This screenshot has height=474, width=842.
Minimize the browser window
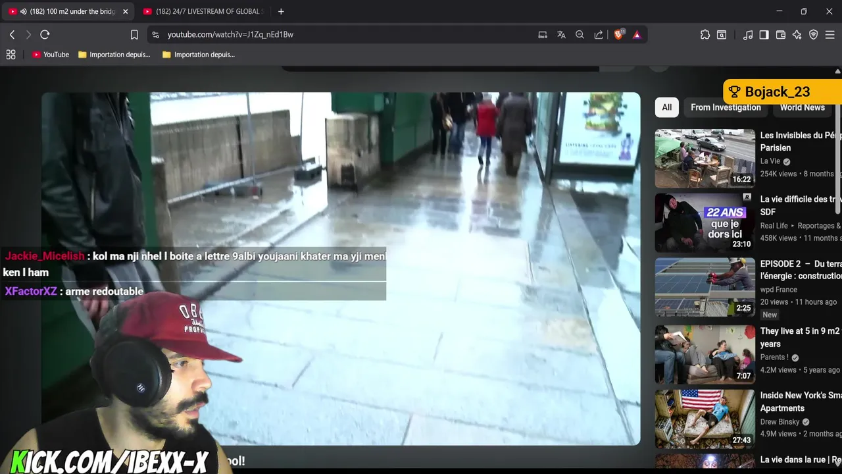779,11
